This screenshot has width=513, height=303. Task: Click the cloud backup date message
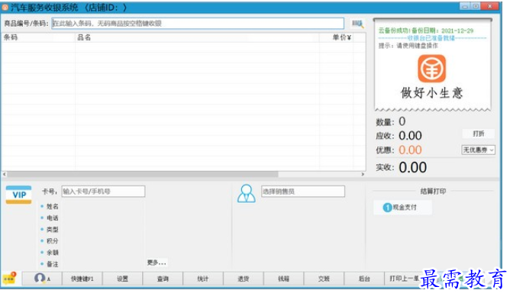pyautogui.click(x=426, y=31)
